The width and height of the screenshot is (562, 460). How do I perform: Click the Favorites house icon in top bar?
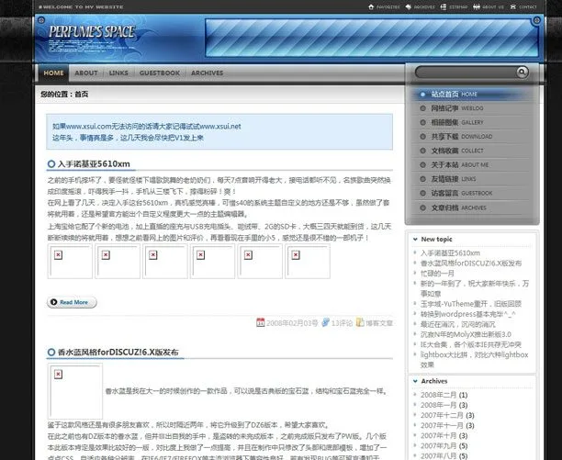(369, 6)
